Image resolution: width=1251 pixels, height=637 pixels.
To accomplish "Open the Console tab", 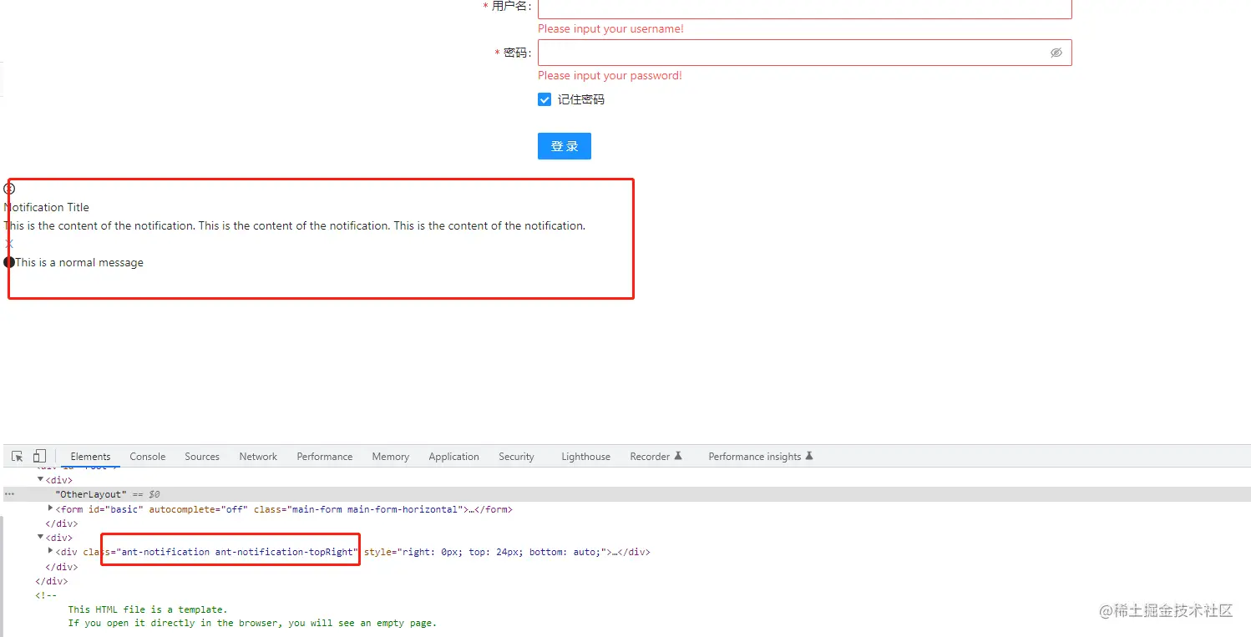I will pyautogui.click(x=148, y=457).
